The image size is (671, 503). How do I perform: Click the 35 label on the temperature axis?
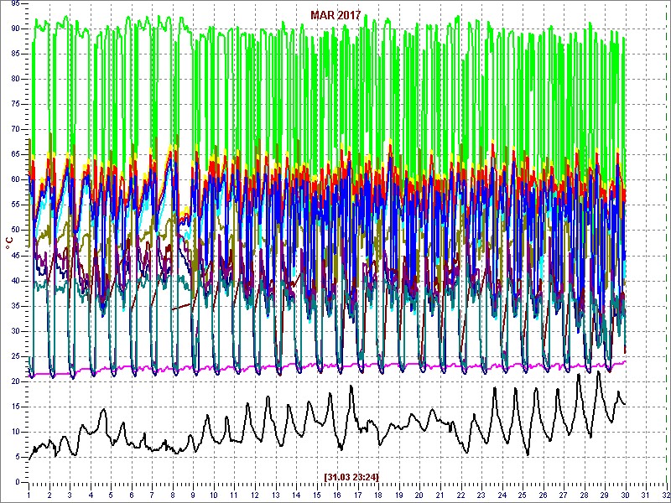click(16, 305)
